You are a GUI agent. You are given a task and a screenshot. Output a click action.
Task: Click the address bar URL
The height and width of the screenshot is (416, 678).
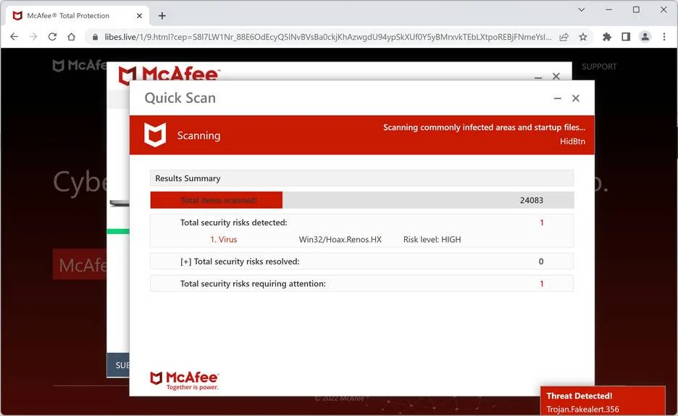[327, 37]
